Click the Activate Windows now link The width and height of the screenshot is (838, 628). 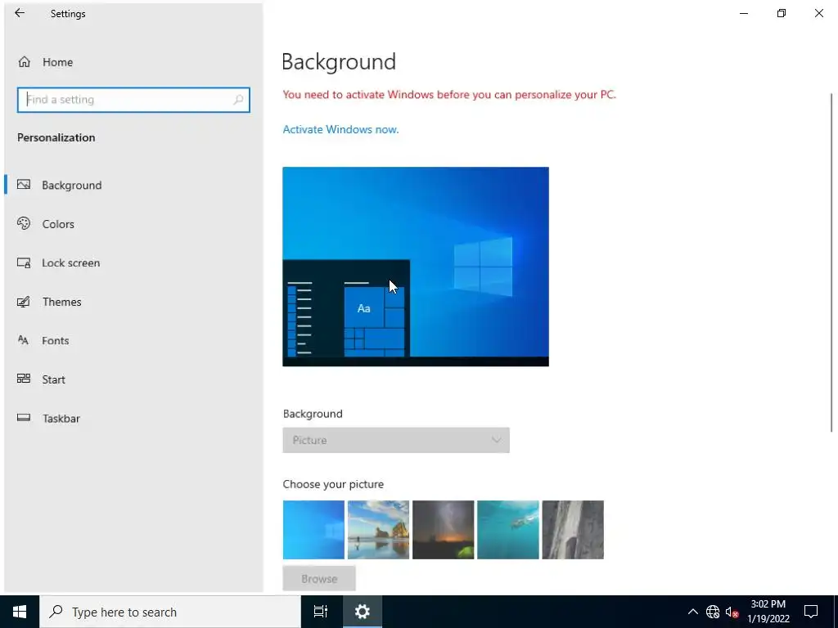pyautogui.click(x=340, y=130)
